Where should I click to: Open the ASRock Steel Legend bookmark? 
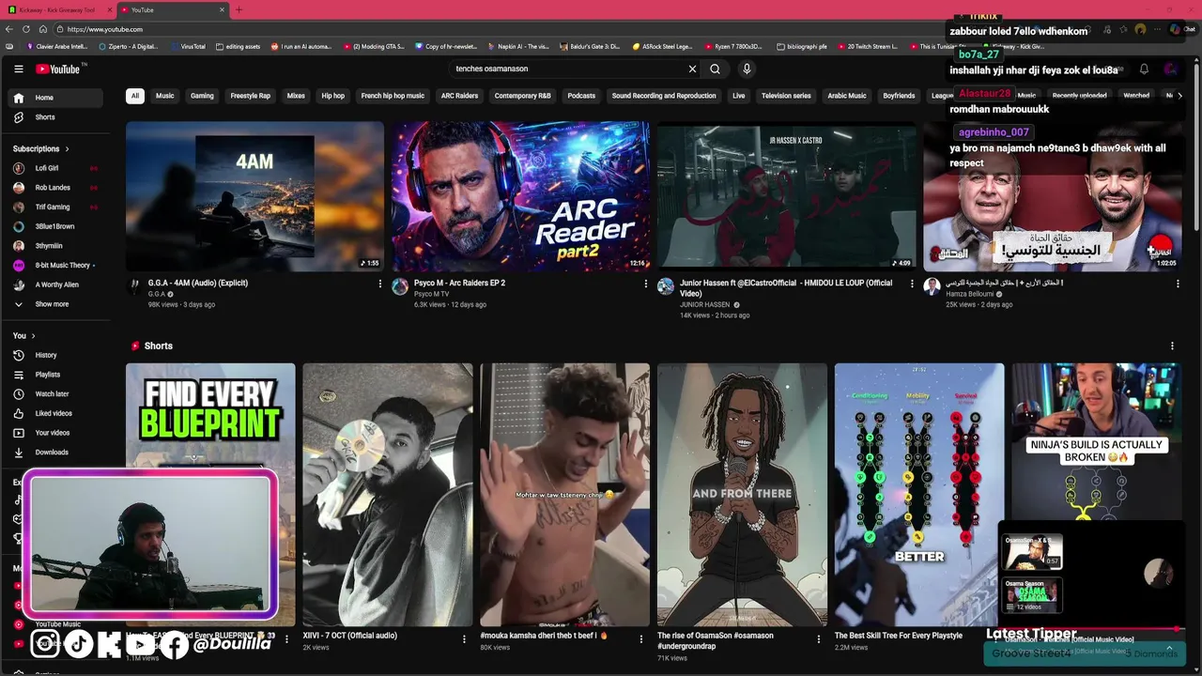(x=661, y=46)
